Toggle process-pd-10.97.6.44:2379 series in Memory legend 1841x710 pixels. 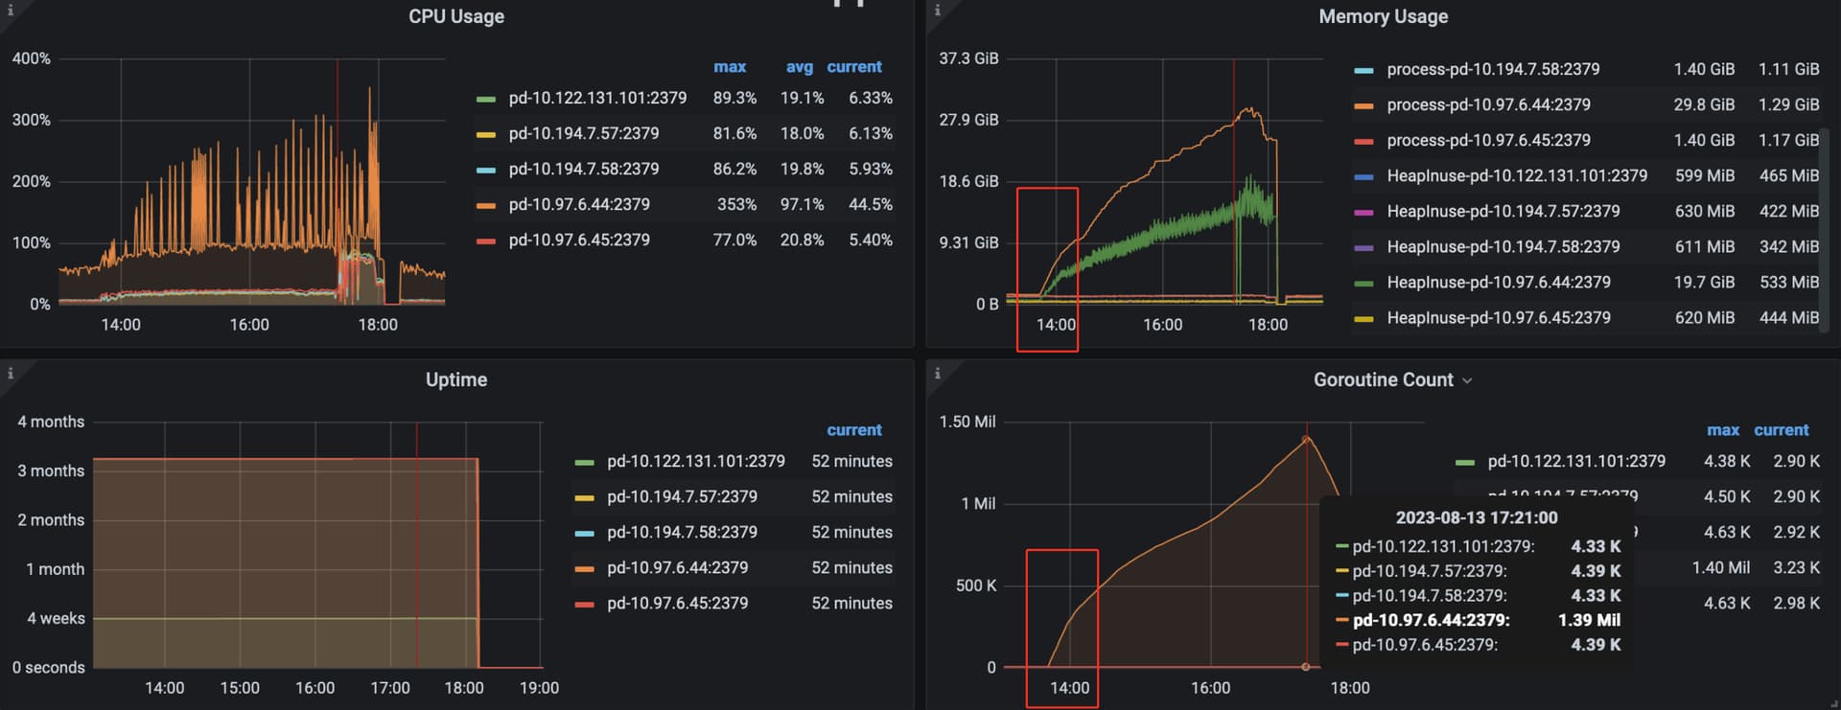(x=1488, y=104)
